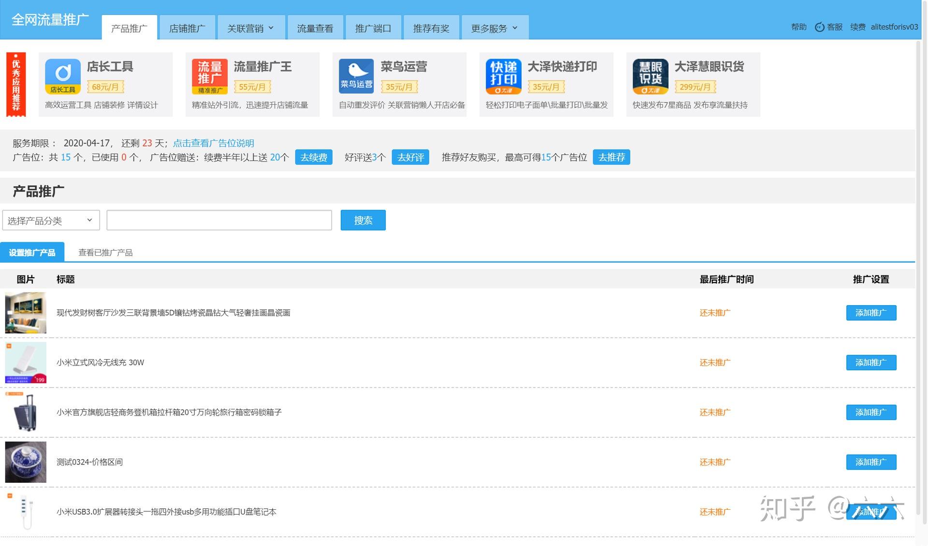Image resolution: width=928 pixels, height=546 pixels.
Task: Click the 去续费 button
Action: tap(314, 157)
